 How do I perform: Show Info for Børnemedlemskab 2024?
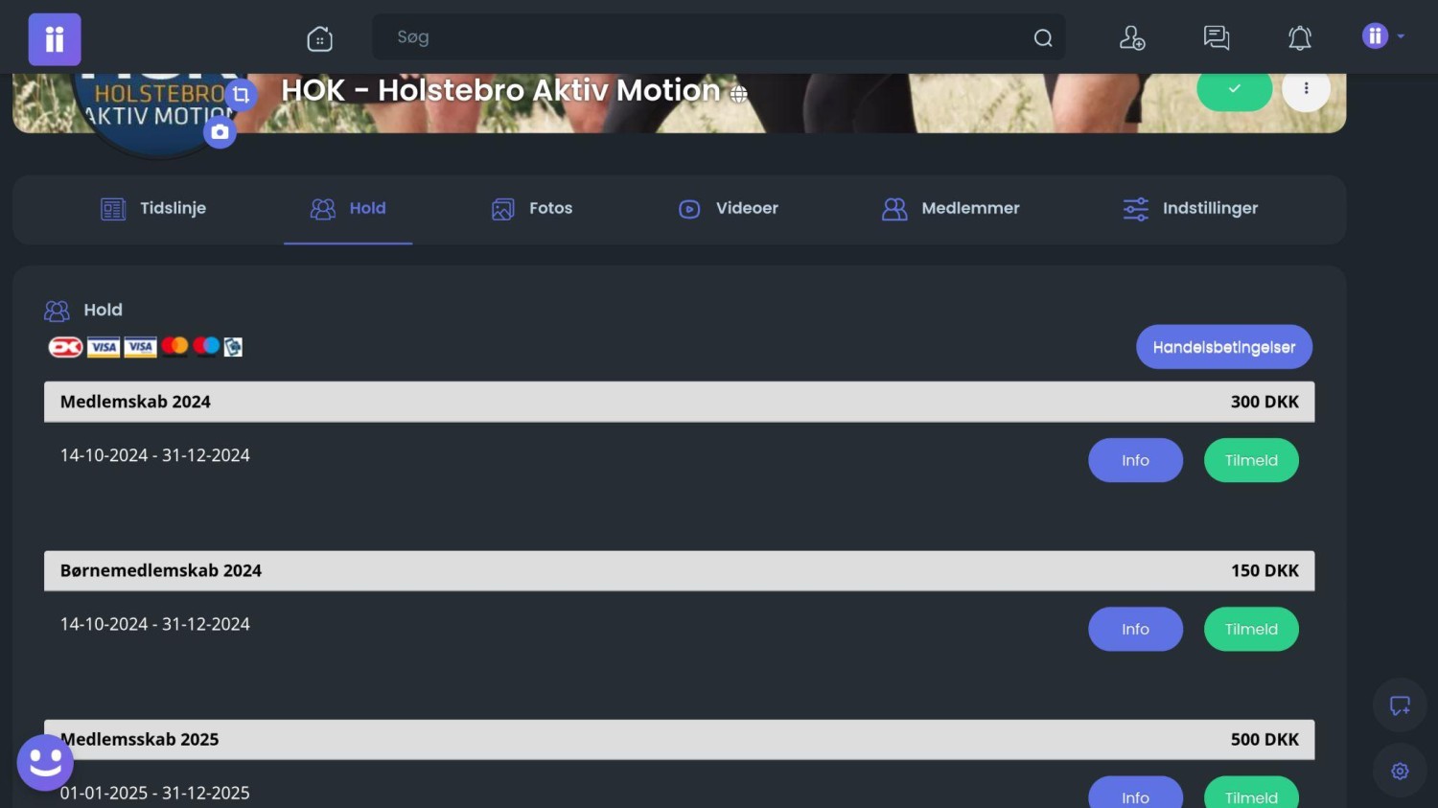[x=1135, y=629]
